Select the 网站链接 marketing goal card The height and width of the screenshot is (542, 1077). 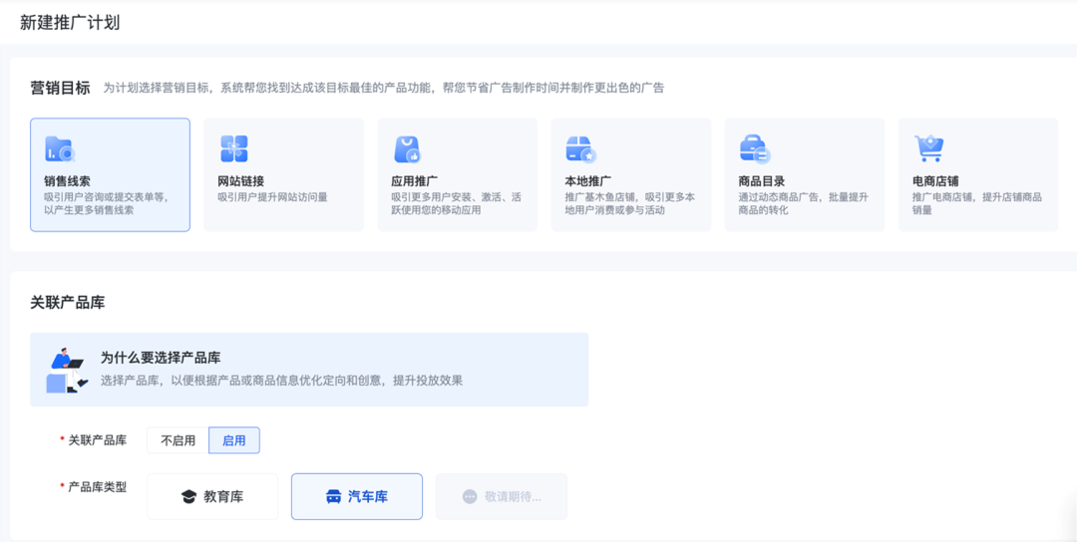(283, 175)
